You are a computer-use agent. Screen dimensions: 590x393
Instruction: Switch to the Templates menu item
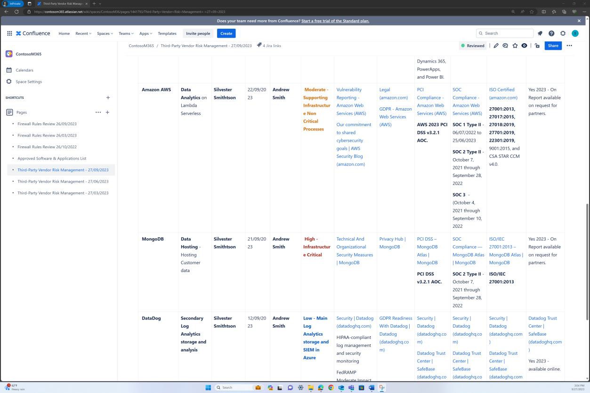pos(167,33)
